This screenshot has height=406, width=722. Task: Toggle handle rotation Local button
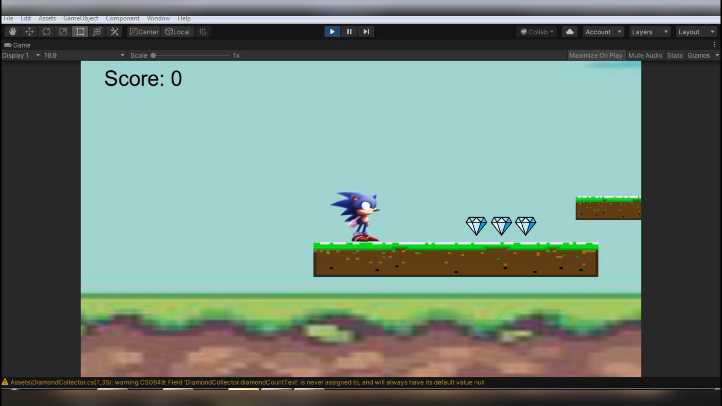pos(177,32)
